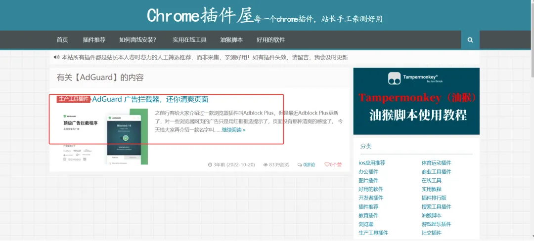
Task: Click the 0评论 comments link
Action: (x=309, y=164)
